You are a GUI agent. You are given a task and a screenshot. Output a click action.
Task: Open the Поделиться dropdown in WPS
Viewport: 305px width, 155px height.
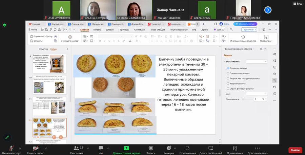click(249, 30)
